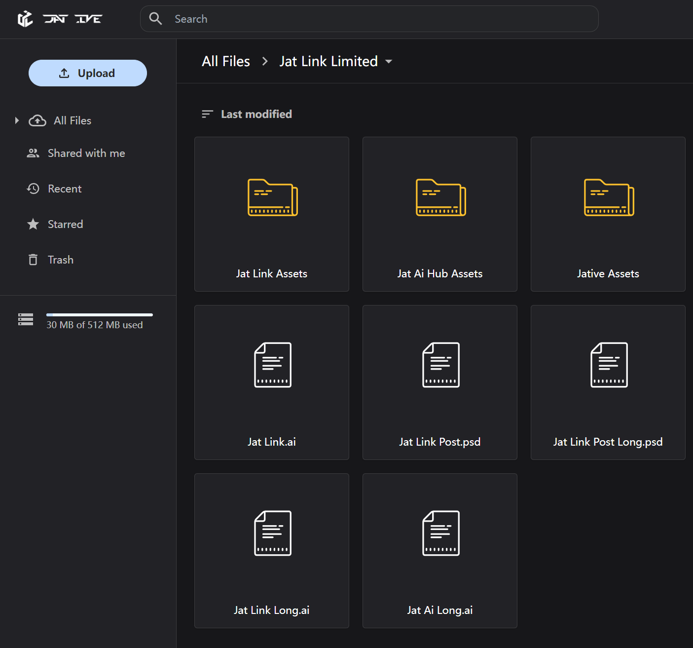Image resolution: width=693 pixels, height=648 pixels.
Task: Change sort order via Last modified
Action: [256, 114]
